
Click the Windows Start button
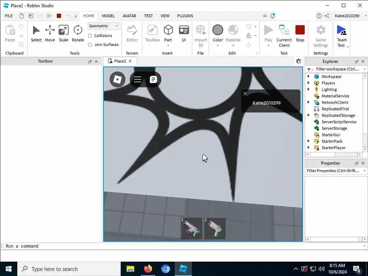coord(9,269)
